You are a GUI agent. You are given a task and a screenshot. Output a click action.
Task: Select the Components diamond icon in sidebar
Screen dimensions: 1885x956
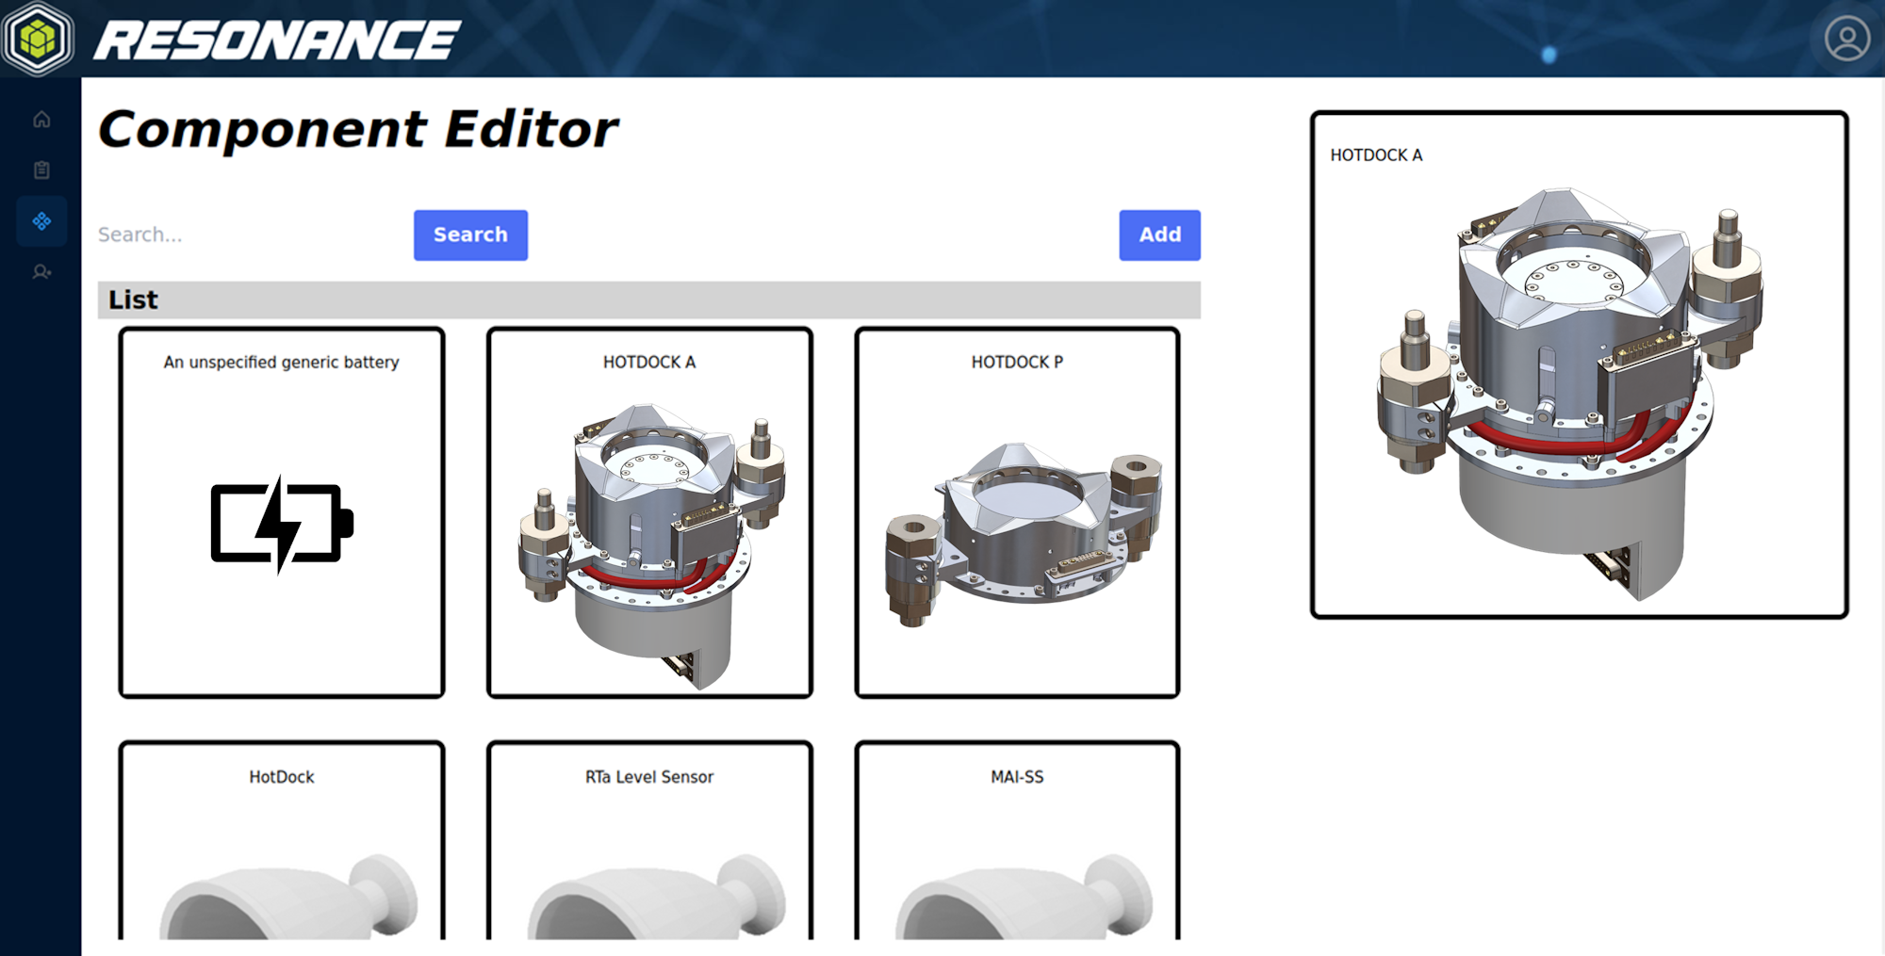pyautogui.click(x=41, y=221)
